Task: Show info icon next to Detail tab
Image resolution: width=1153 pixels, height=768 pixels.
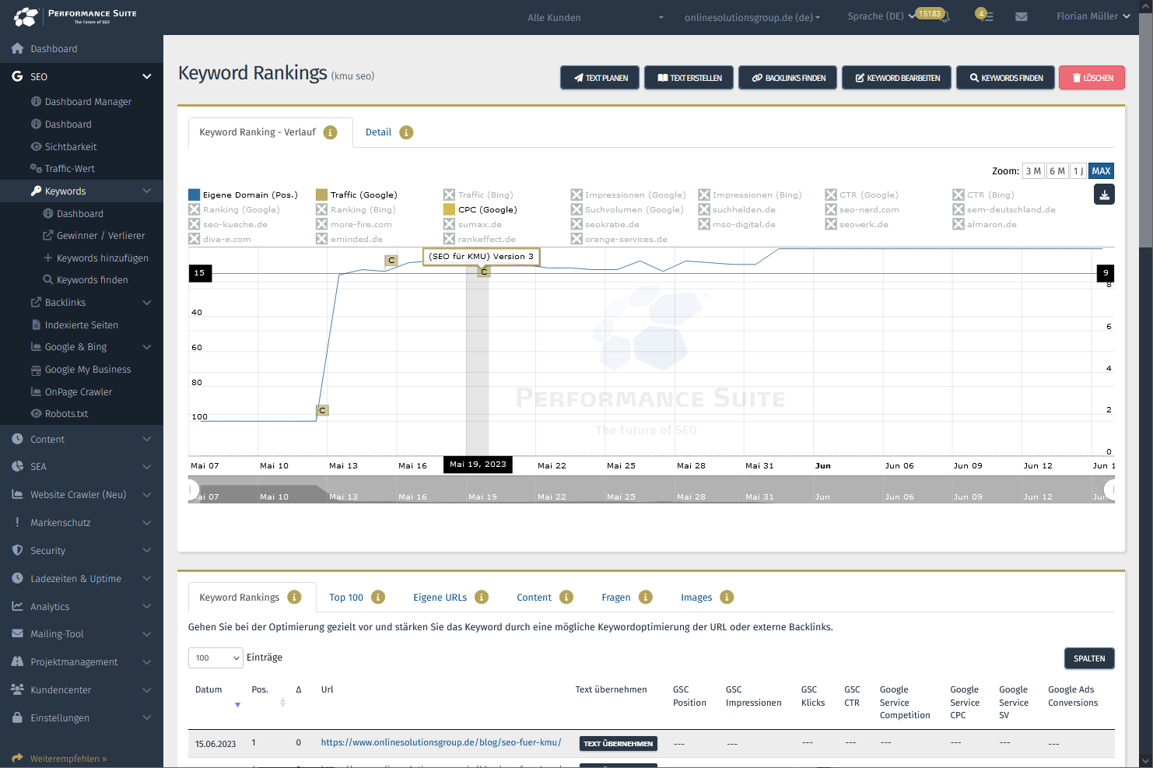Action: point(406,132)
